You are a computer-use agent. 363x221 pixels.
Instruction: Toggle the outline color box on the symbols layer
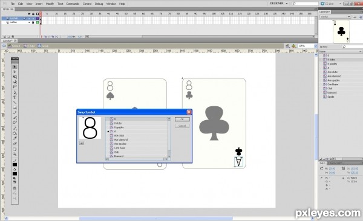(38, 18)
